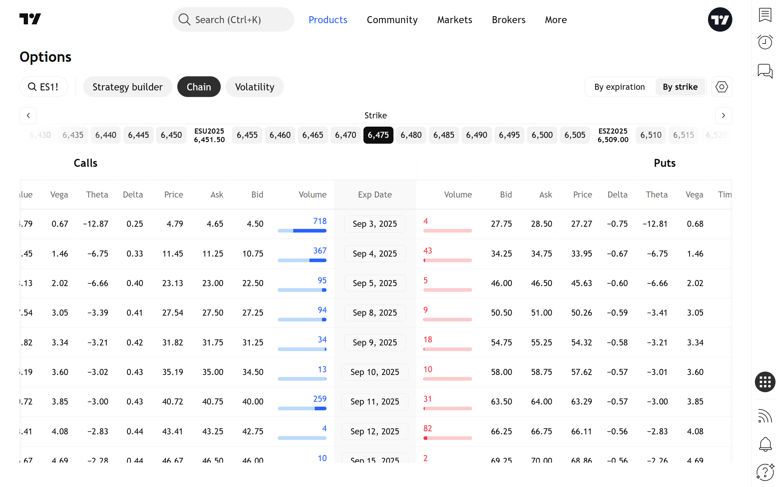Click the TradingView logo at top left
Screen dimensions: 779x487
point(30,19)
